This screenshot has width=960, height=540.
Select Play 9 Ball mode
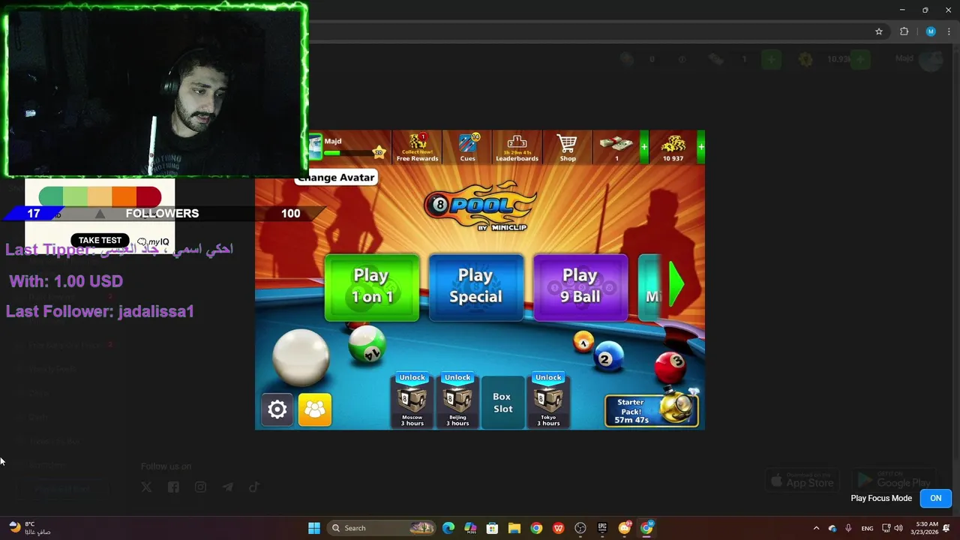[580, 287]
